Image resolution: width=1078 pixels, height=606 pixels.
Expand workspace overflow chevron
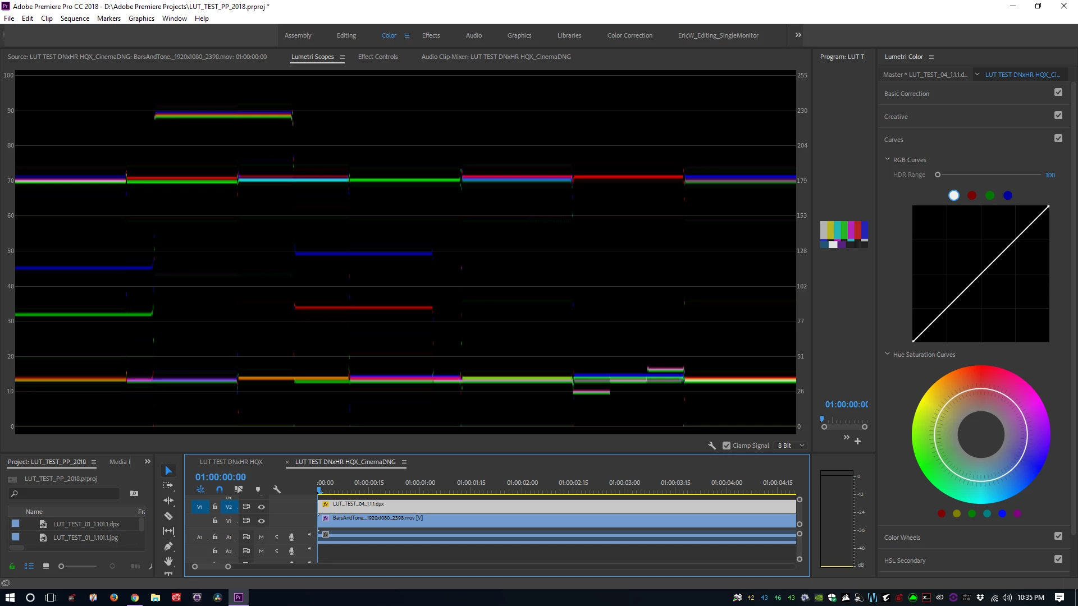click(x=798, y=35)
